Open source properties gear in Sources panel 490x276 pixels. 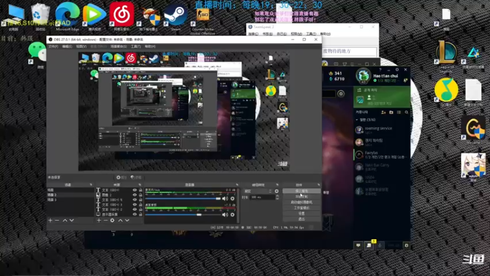click(x=112, y=220)
